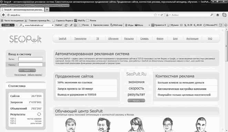Open the Инструменты menu
The width and height of the screenshot is (228, 132).
pos(51,6)
